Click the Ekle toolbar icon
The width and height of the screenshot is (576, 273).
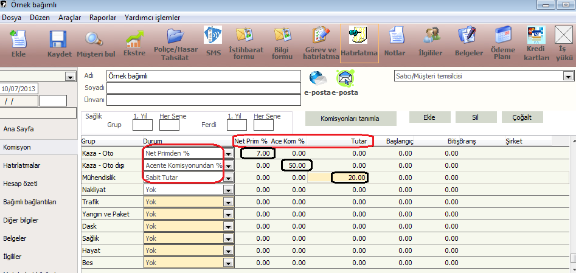coord(18,43)
